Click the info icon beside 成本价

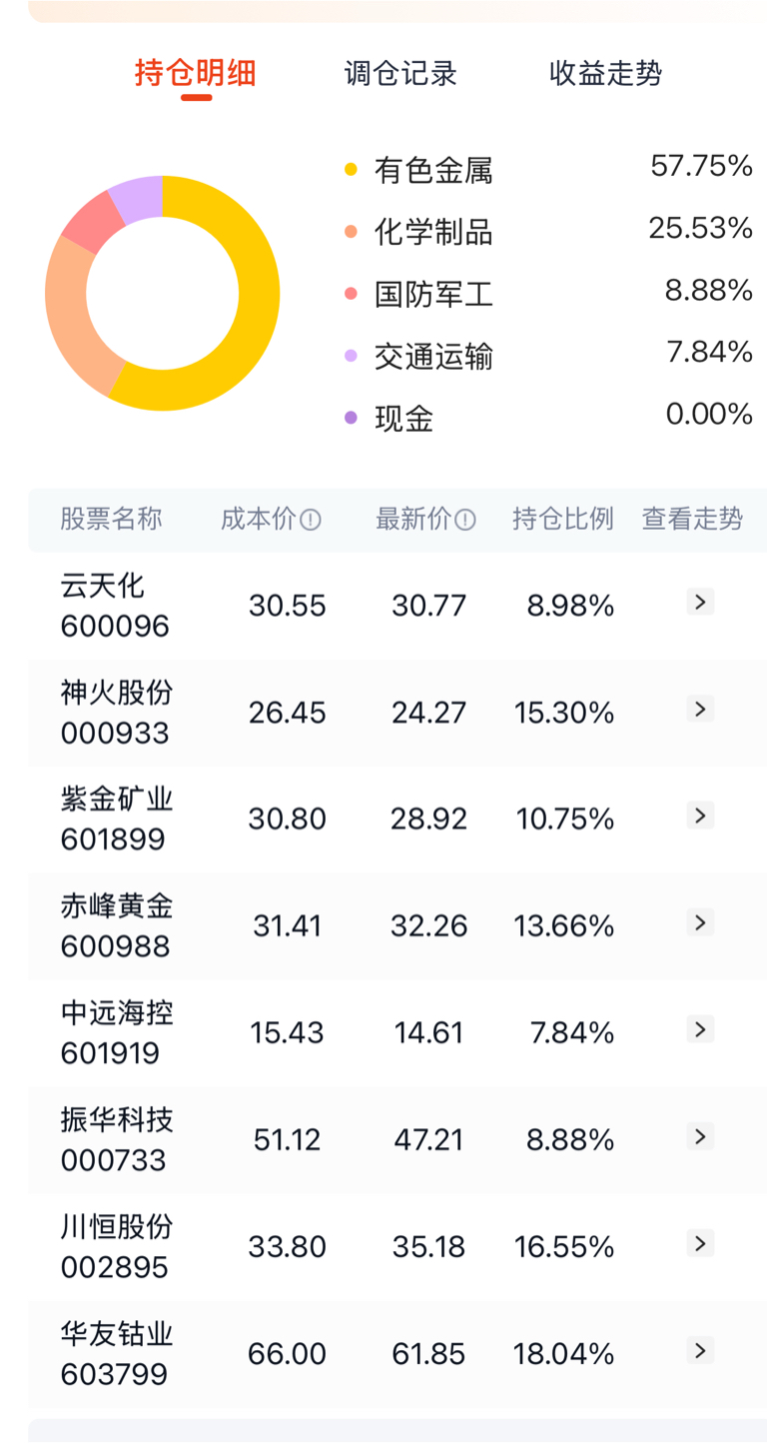click(311, 520)
